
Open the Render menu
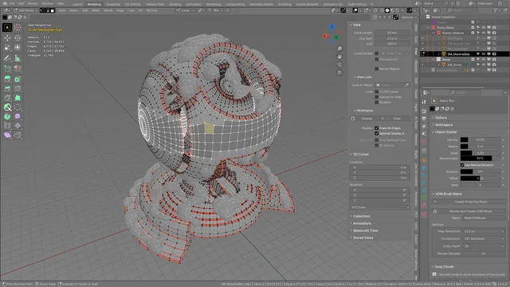pyautogui.click(x=33, y=3)
